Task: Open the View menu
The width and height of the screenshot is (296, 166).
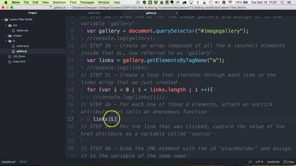Action: (45, 2)
